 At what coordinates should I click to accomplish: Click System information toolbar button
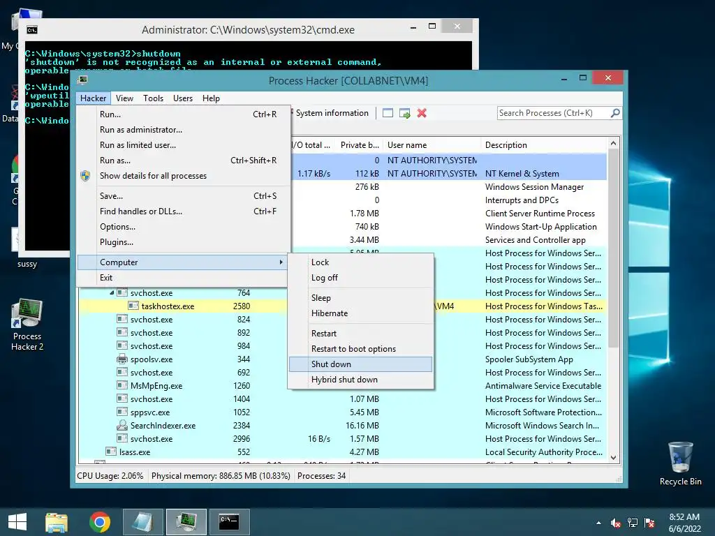330,113
